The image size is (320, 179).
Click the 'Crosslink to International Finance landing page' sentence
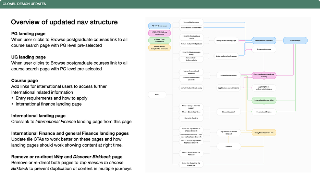click(71, 122)
